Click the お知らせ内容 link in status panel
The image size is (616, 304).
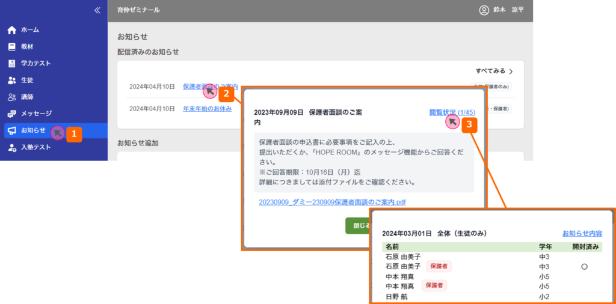pos(582,233)
